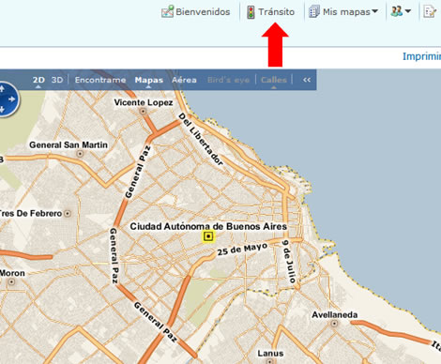Switch map to 2D view
This screenshot has height=364, width=441.
coord(38,80)
